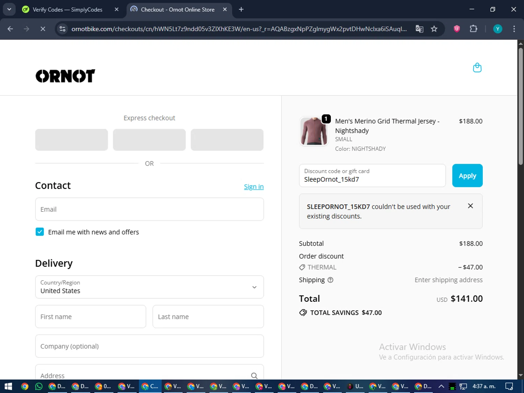Focus the Email input field
The width and height of the screenshot is (524, 393).
pos(150,209)
